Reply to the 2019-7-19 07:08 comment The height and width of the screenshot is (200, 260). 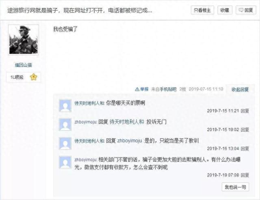245,175
